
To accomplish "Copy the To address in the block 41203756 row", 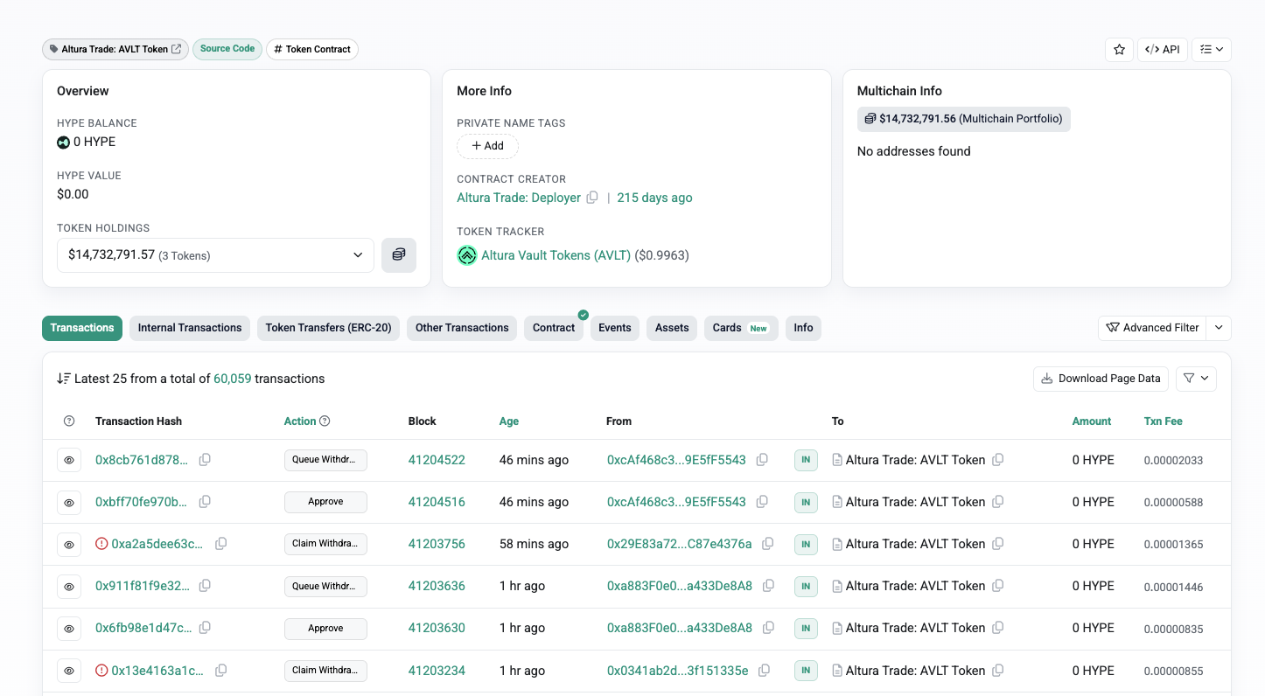I will coord(998,544).
